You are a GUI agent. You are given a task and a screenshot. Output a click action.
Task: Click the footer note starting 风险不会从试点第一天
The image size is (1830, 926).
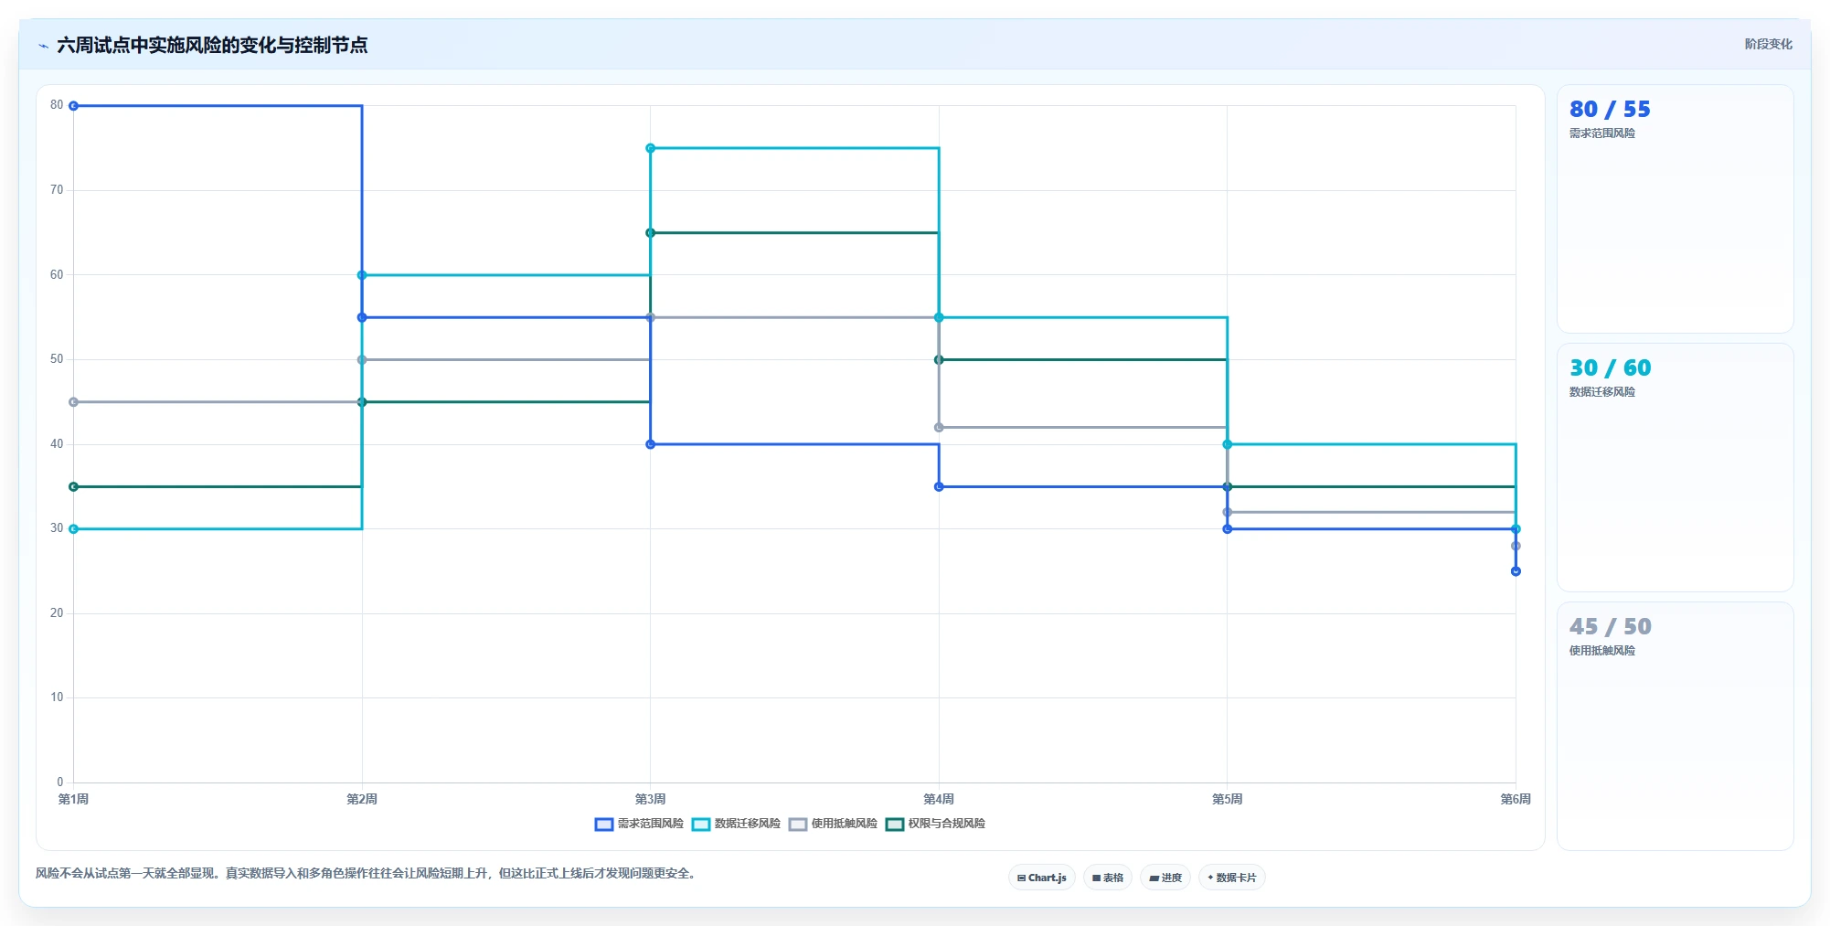point(367,874)
